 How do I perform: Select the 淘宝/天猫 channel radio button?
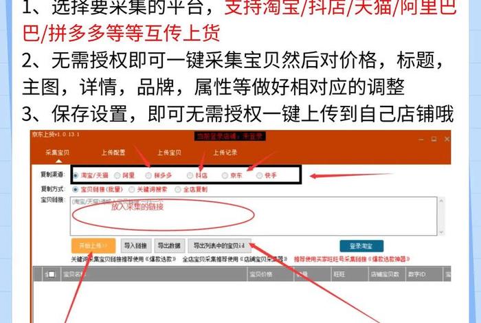click(x=76, y=175)
